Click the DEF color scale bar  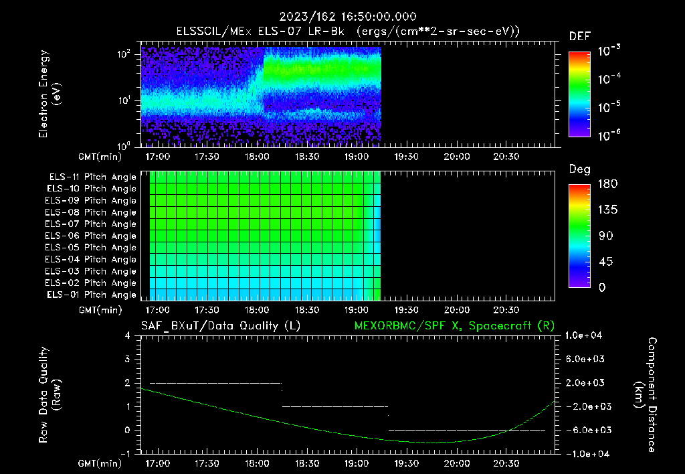pos(579,94)
